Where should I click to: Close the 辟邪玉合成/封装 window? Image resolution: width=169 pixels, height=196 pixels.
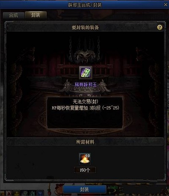pos(166,5)
